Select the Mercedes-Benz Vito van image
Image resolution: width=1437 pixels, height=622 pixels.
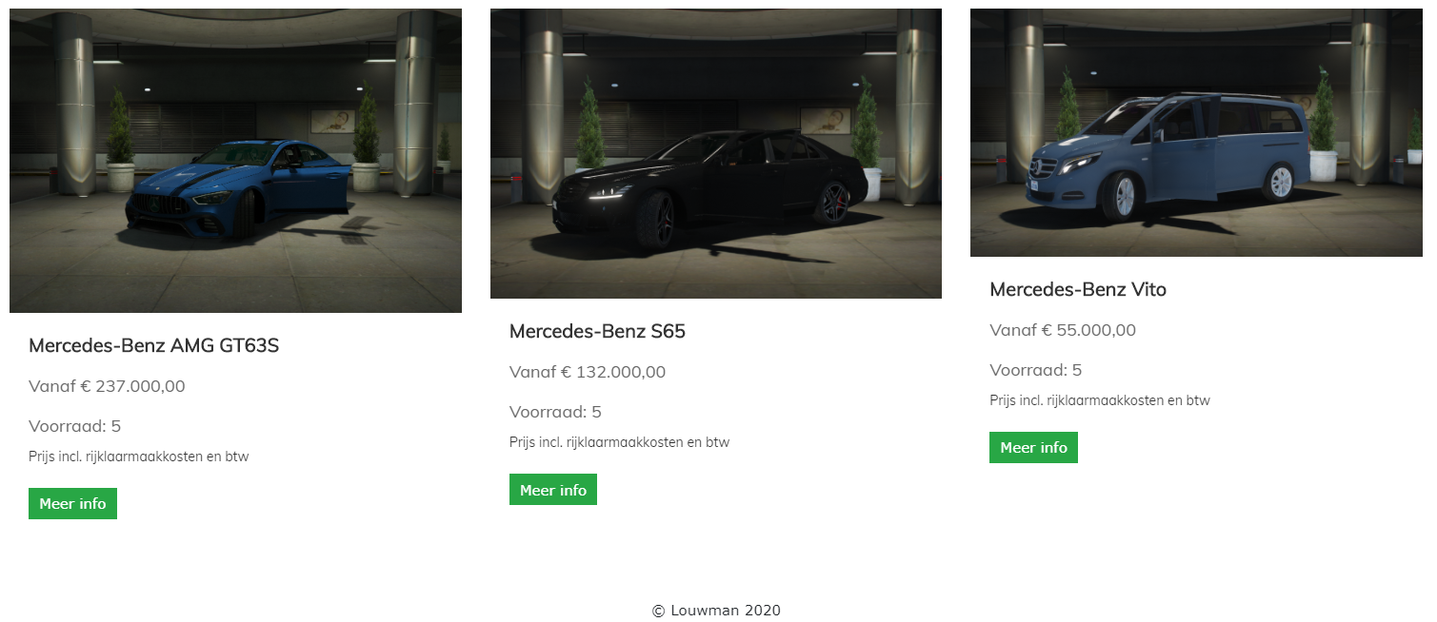click(1195, 132)
